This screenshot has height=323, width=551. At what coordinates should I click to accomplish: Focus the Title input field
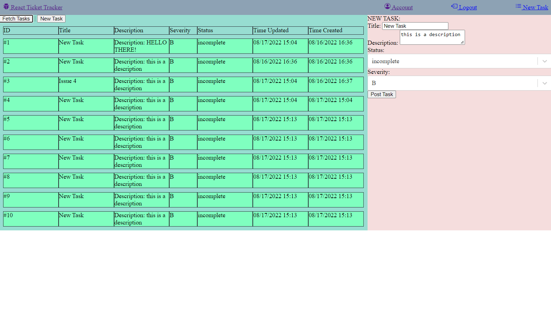pos(415,26)
